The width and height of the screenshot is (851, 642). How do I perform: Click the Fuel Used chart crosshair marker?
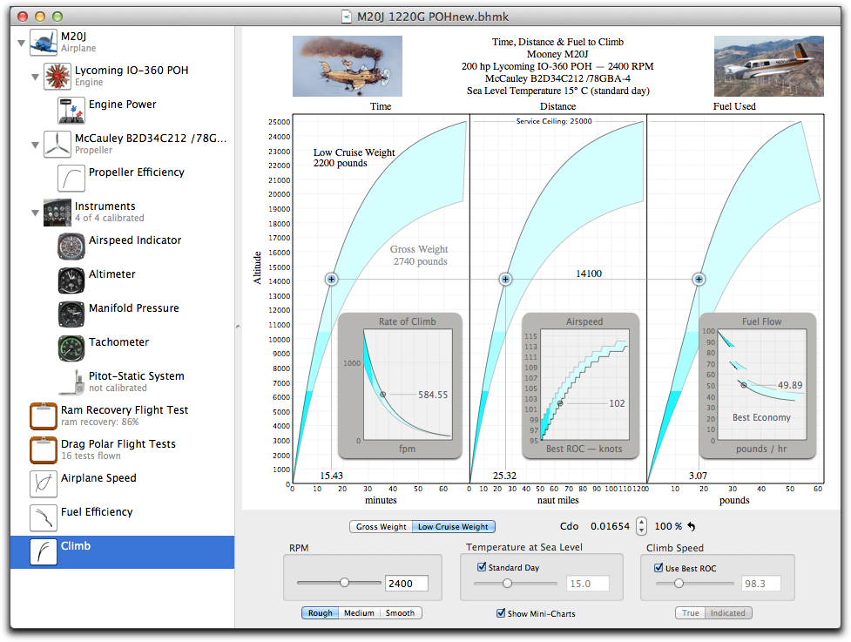tap(699, 279)
